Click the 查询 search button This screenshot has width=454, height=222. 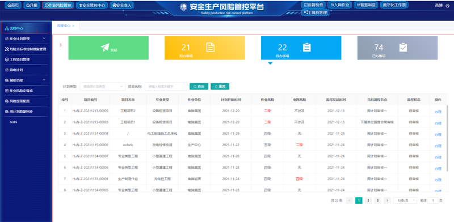coord(199,87)
